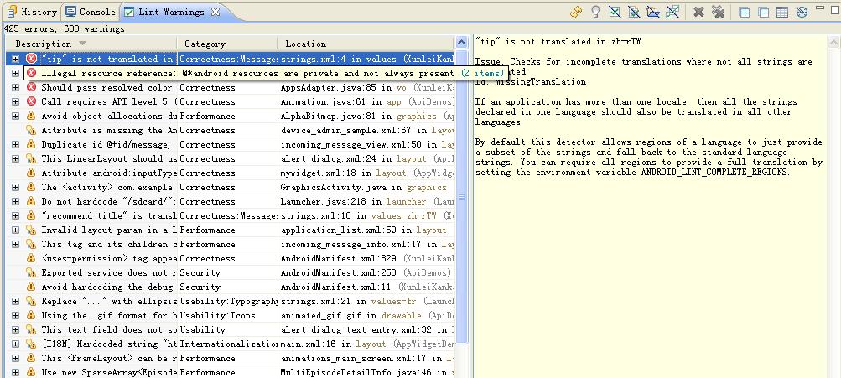Click the ignore-in-this-project folder toolbar icon
Viewport: 841px width, 378px height.
coord(652,12)
